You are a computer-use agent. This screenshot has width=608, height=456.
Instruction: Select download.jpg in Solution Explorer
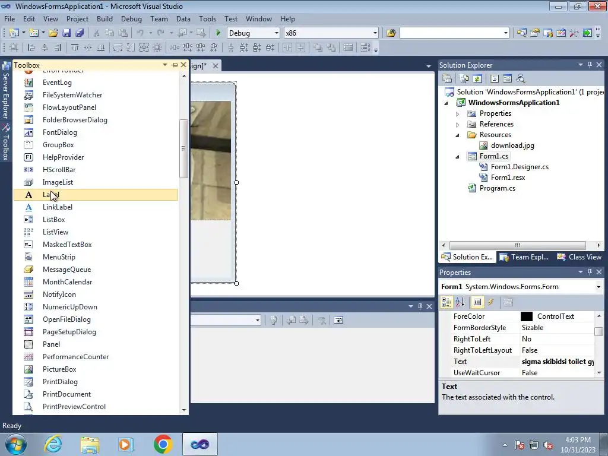click(512, 145)
